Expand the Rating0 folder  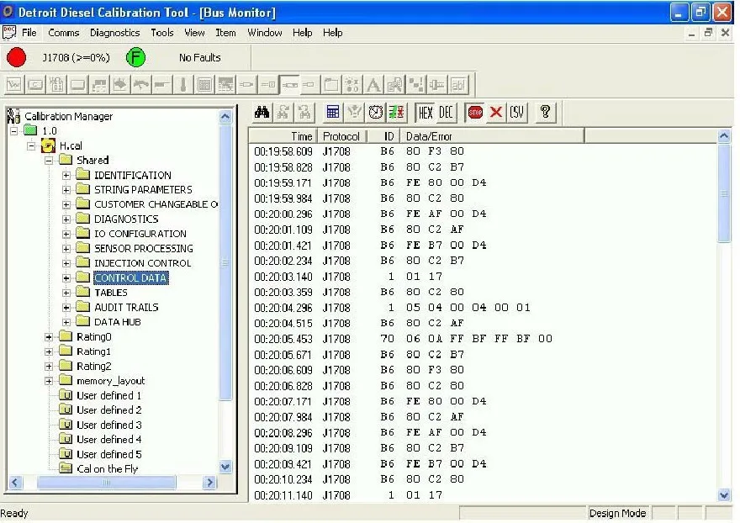pyautogui.click(x=49, y=337)
